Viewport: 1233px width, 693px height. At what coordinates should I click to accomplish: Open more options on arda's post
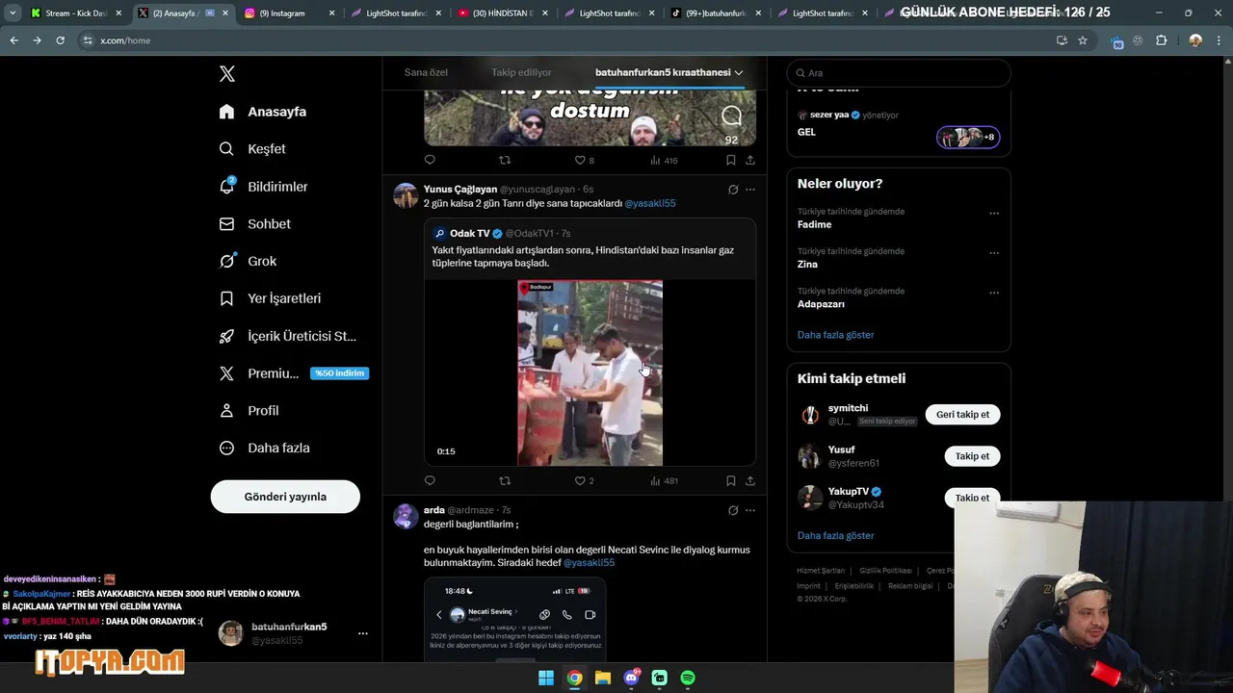(x=750, y=510)
